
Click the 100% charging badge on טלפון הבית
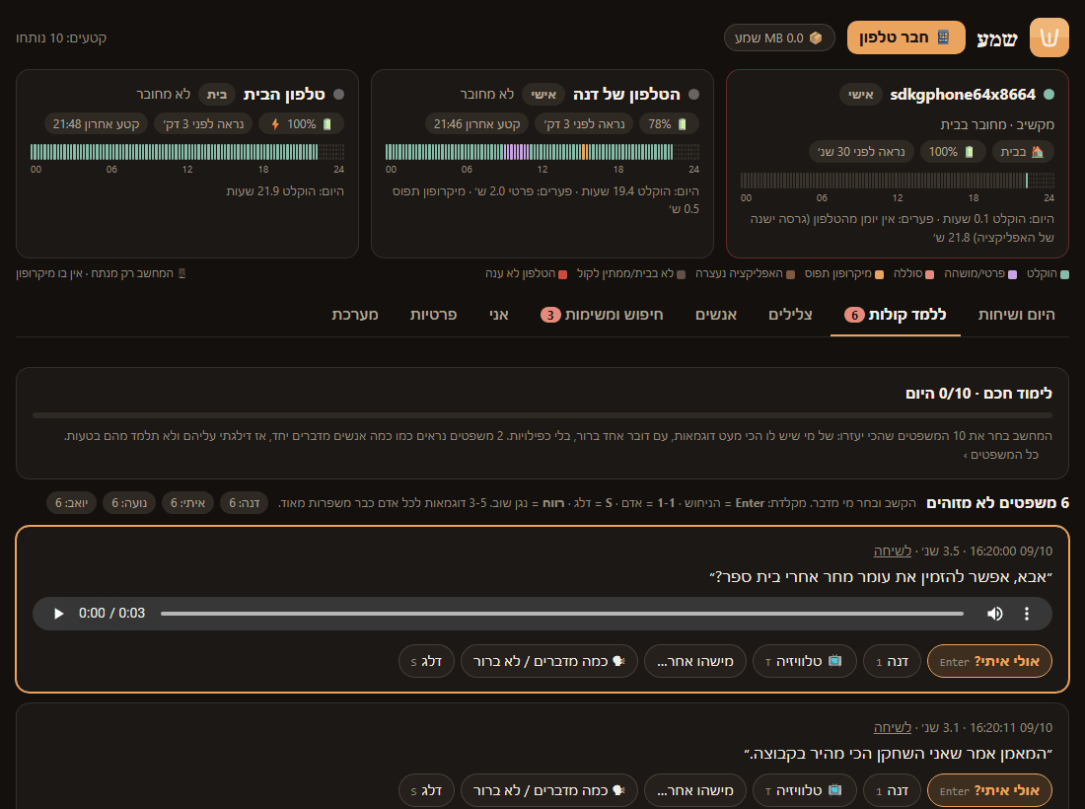click(x=300, y=124)
